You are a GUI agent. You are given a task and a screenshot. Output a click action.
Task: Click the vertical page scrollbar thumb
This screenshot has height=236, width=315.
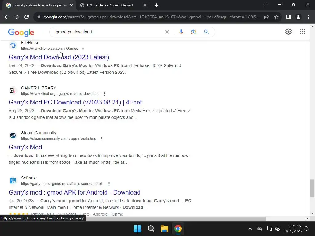point(313,188)
